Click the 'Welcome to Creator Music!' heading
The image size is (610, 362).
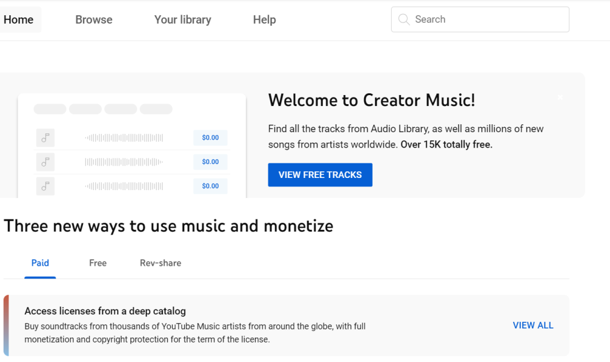[371, 101]
